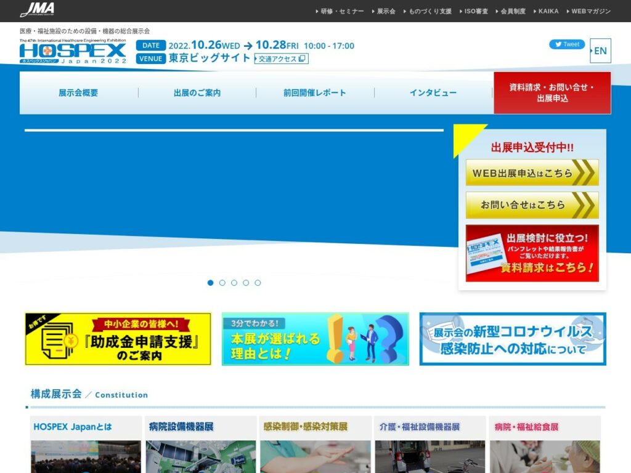Open the 交通アクセス external link
Viewport: 631px width, 473px height.
coord(281,59)
